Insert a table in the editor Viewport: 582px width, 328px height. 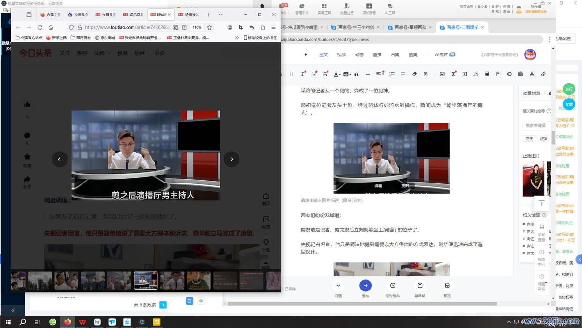[x=487, y=74]
